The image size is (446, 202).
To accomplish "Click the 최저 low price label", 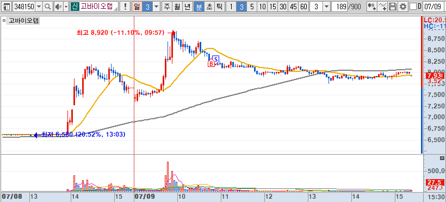I will tap(83, 134).
